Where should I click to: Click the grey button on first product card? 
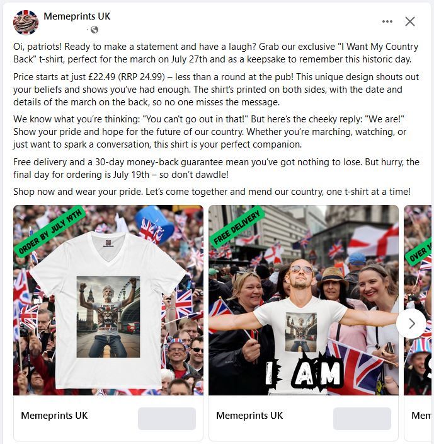point(167,419)
